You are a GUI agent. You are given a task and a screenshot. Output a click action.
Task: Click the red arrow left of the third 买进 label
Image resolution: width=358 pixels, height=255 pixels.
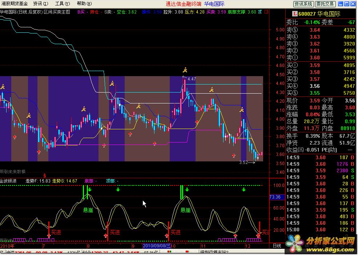coord(167,236)
